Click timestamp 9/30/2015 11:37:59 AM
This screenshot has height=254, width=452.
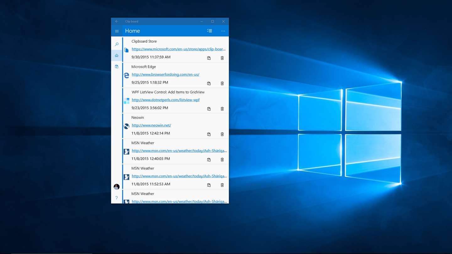(x=151, y=57)
